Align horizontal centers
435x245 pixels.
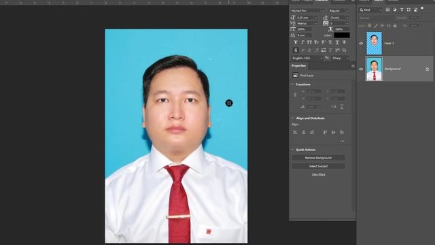304,132
